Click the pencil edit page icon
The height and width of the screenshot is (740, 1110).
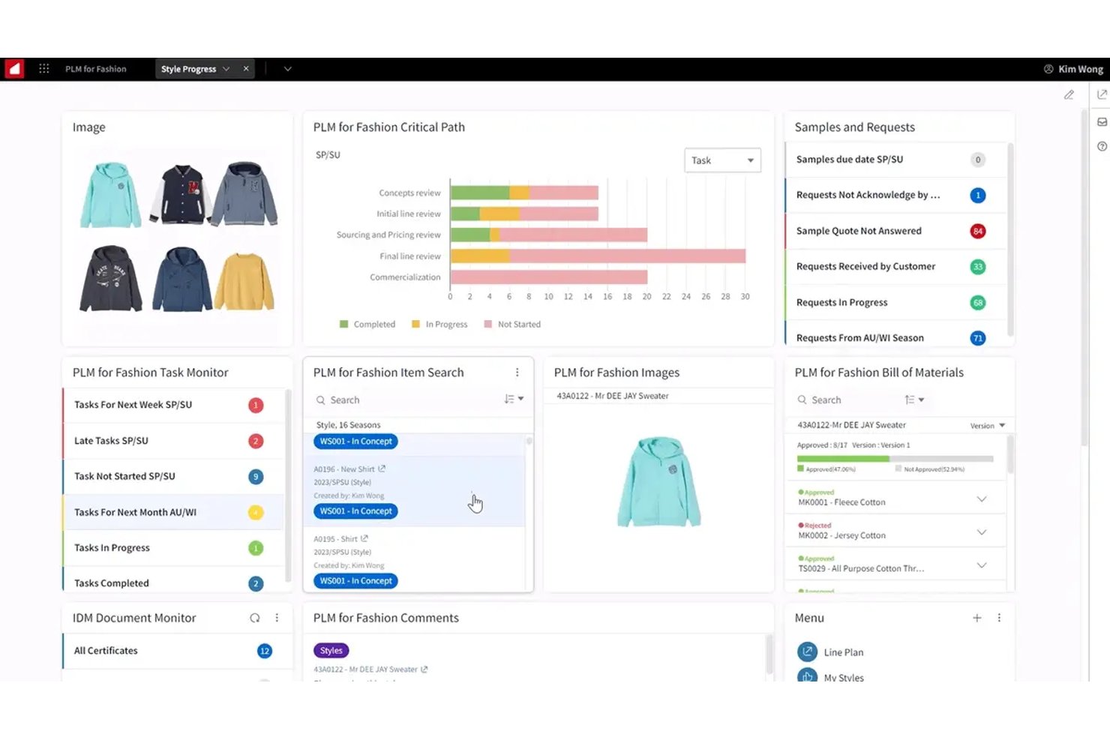click(1069, 95)
